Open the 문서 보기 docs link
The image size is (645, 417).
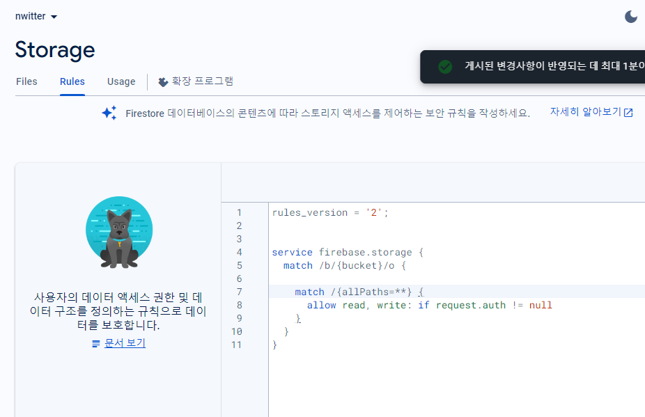(125, 343)
